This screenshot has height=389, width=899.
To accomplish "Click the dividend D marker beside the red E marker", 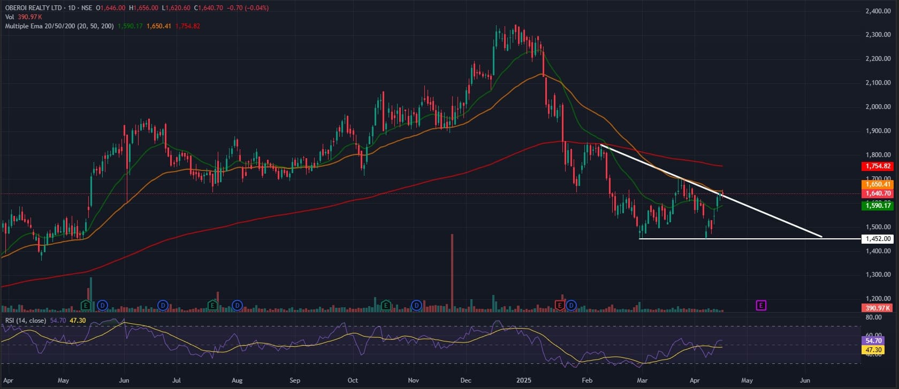I will [571, 306].
